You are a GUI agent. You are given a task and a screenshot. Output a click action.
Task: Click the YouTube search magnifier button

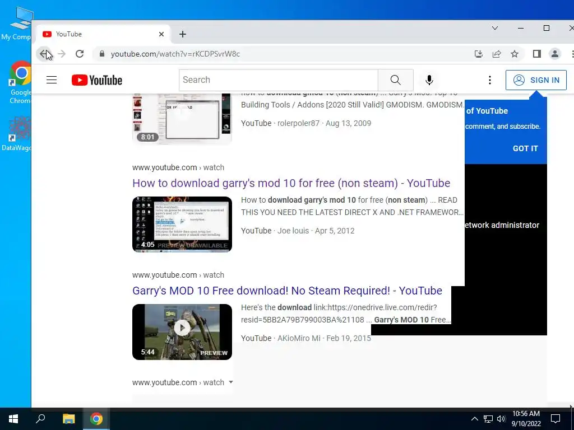click(x=395, y=80)
